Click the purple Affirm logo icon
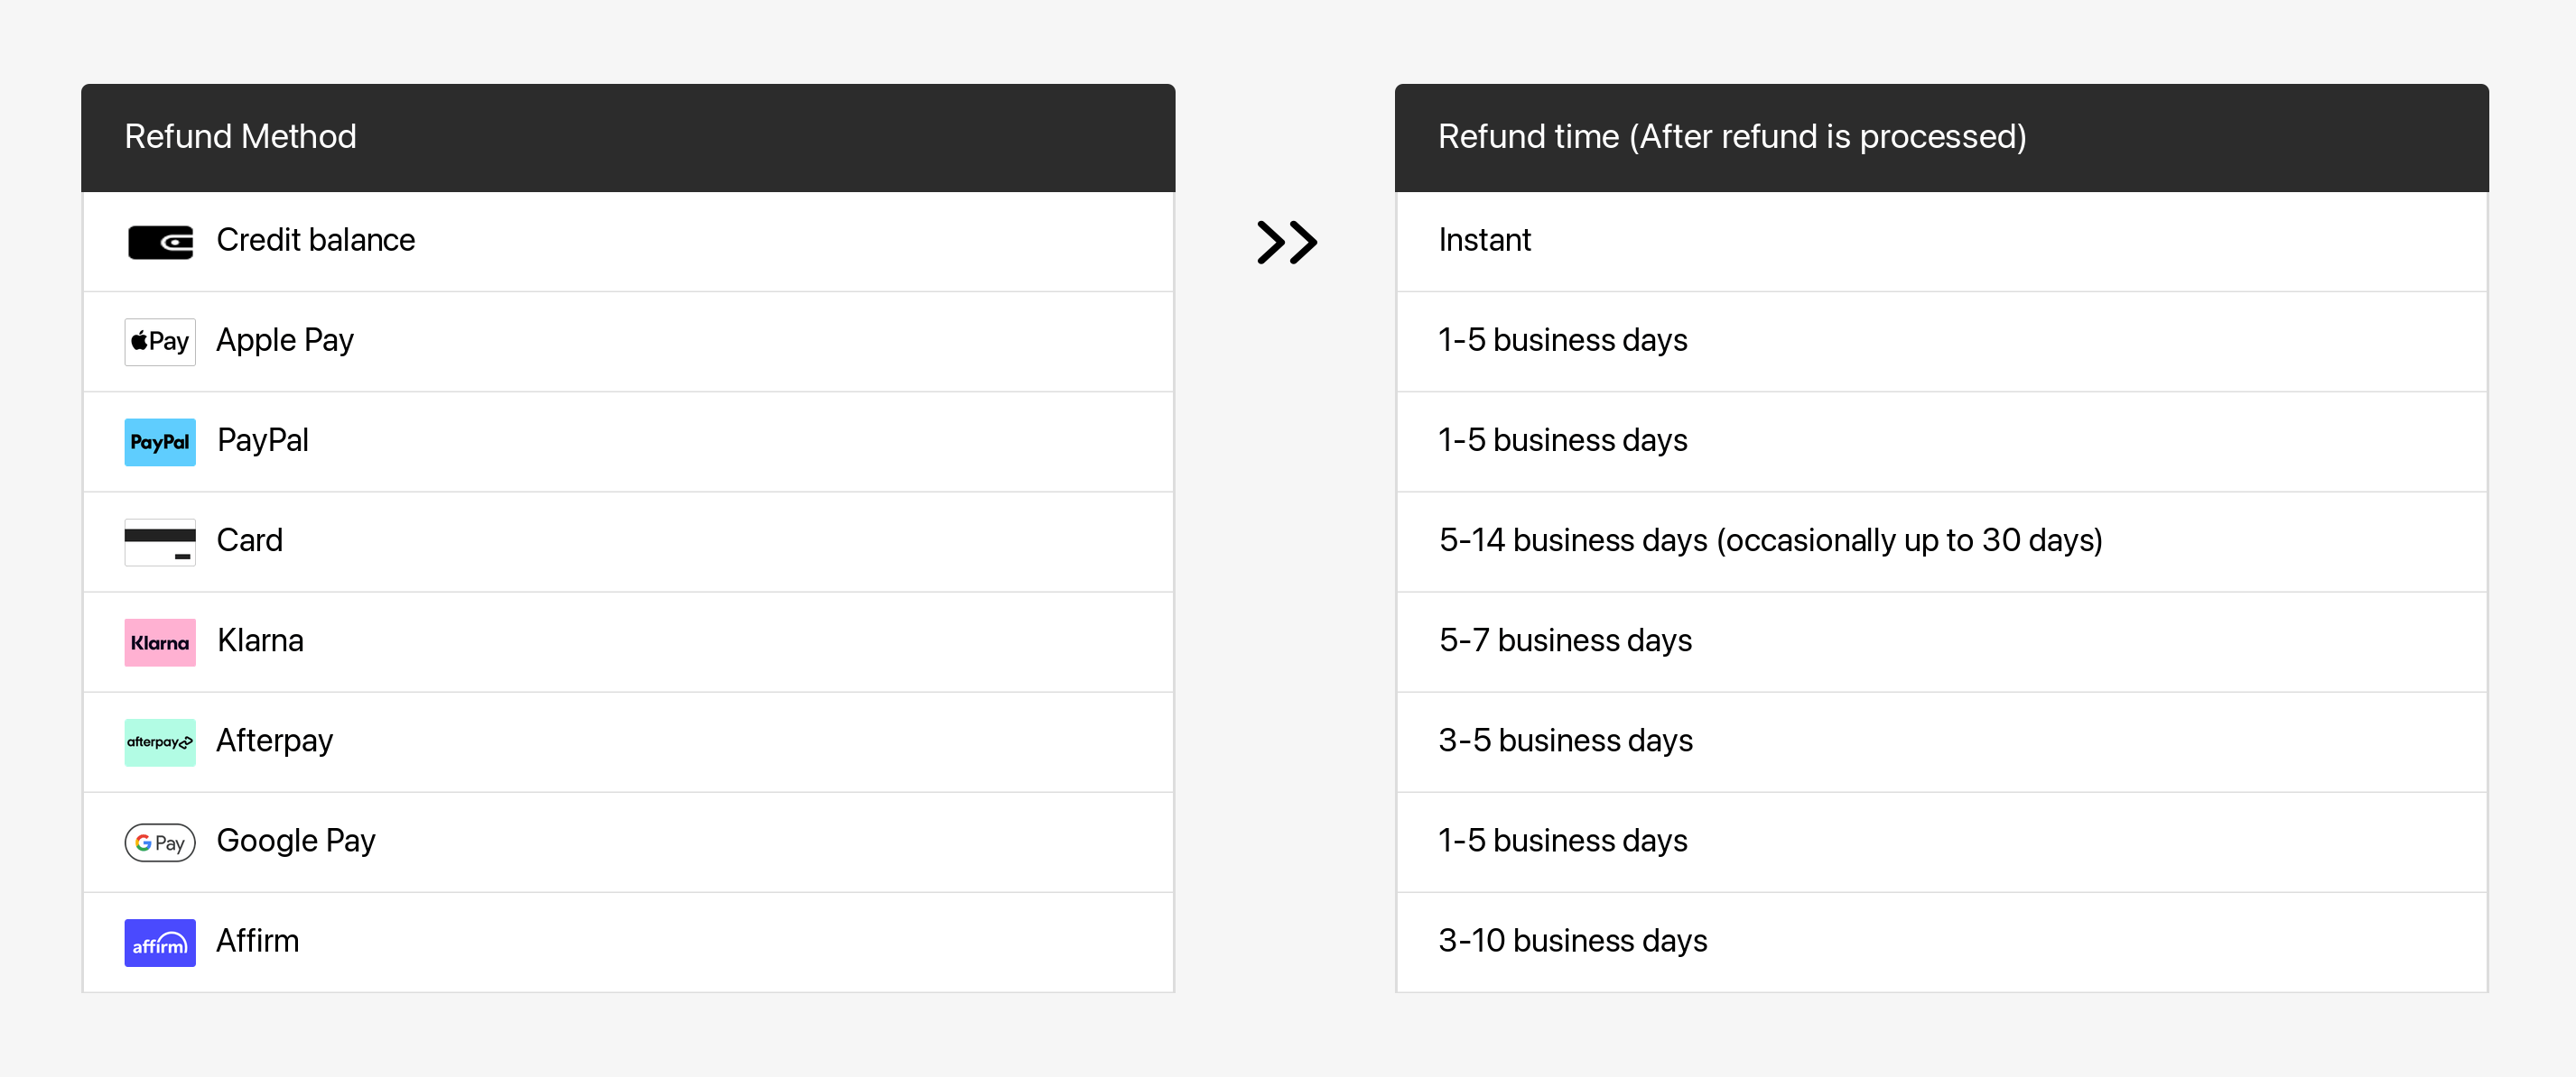The width and height of the screenshot is (2576, 1077). (x=160, y=942)
